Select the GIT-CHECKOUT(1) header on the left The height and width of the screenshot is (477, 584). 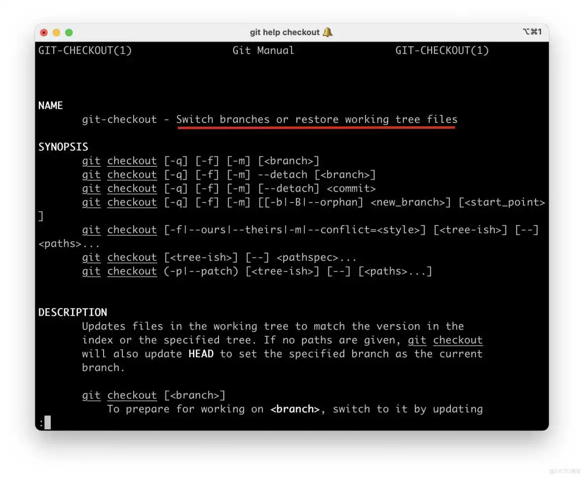(x=85, y=50)
